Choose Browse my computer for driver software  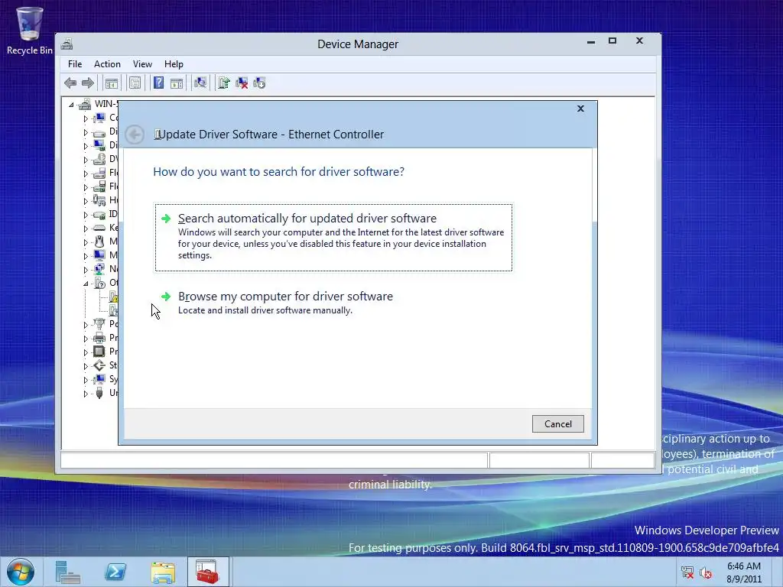coord(333,303)
